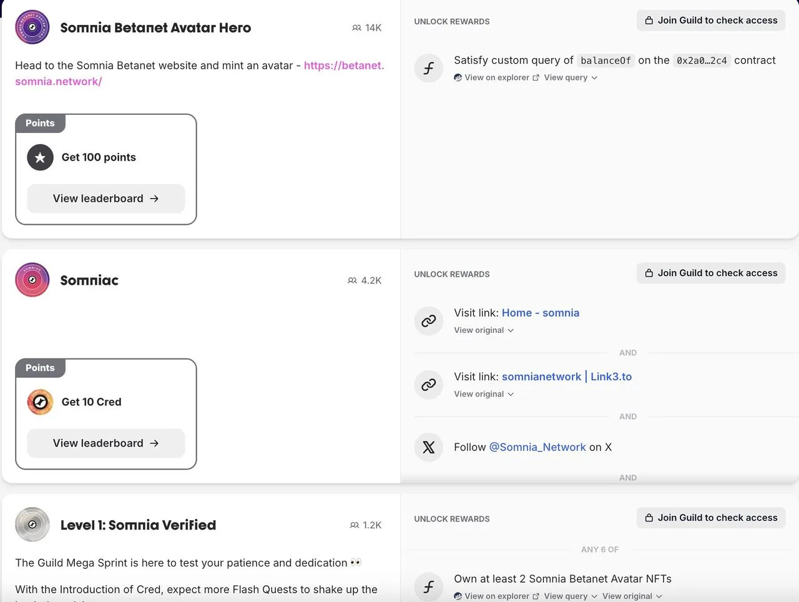This screenshot has height=602, width=799.
Task: Open the @Somnia_Network profile link
Action: tap(537, 447)
